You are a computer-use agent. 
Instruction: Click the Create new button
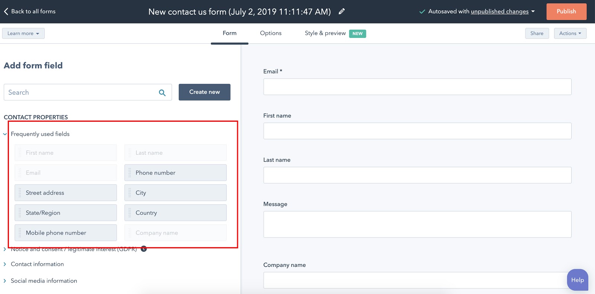[x=204, y=92]
